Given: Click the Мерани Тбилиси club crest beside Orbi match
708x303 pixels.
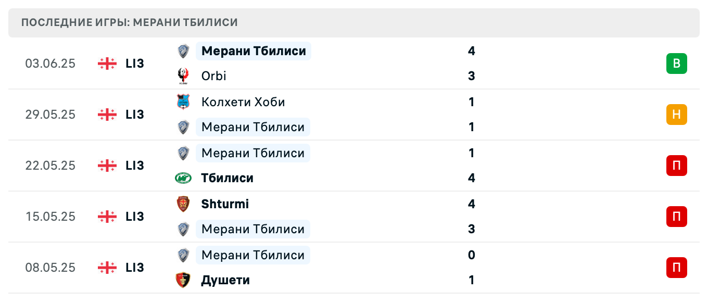Looking at the screenshot, I should tap(183, 51).
